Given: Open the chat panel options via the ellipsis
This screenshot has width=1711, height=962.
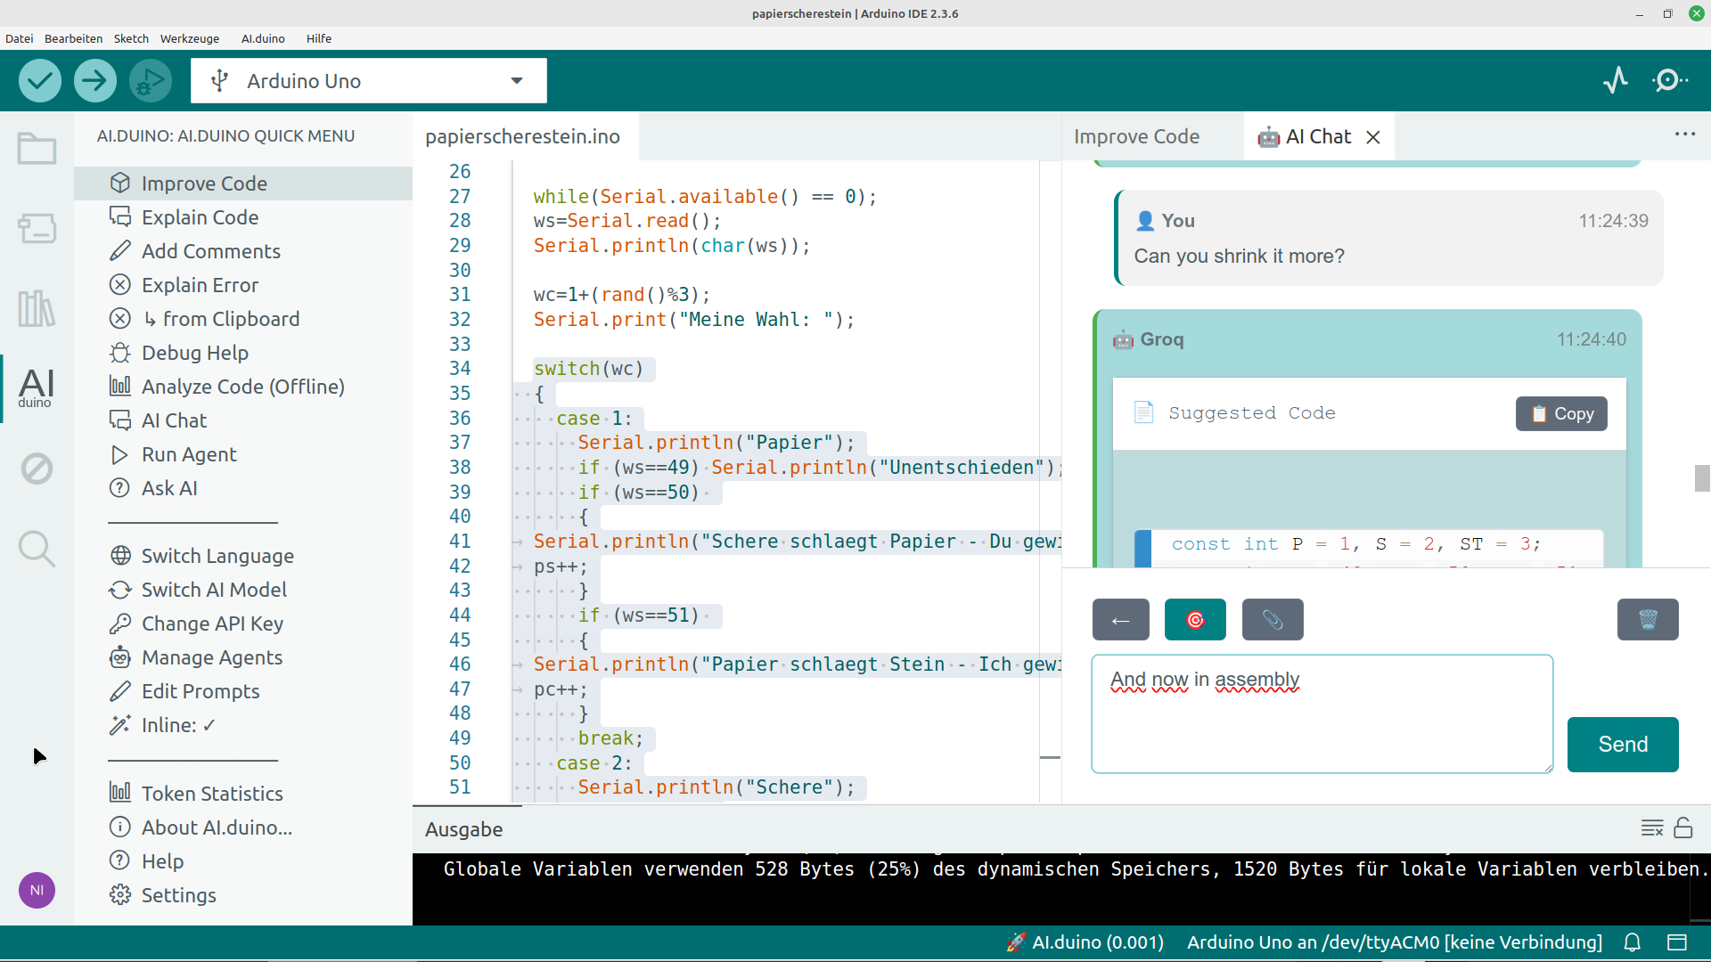Looking at the screenshot, I should (1685, 134).
